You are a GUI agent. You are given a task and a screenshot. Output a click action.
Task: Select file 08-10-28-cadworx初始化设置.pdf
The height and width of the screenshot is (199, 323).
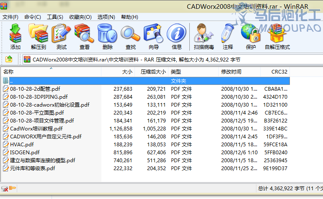pyautogui.click(x=50, y=105)
